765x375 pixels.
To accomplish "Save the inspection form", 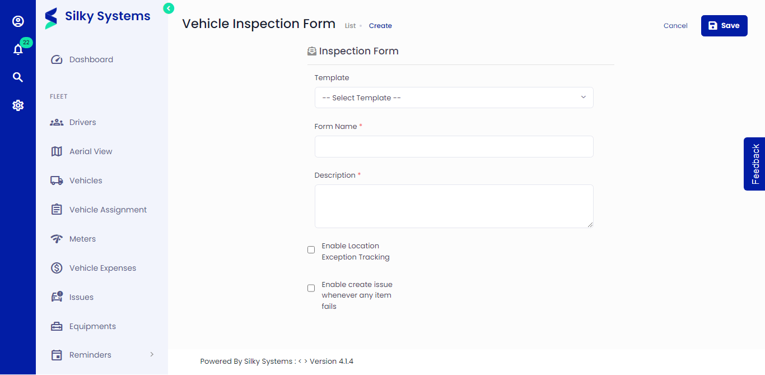I will pyautogui.click(x=724, y=25).
